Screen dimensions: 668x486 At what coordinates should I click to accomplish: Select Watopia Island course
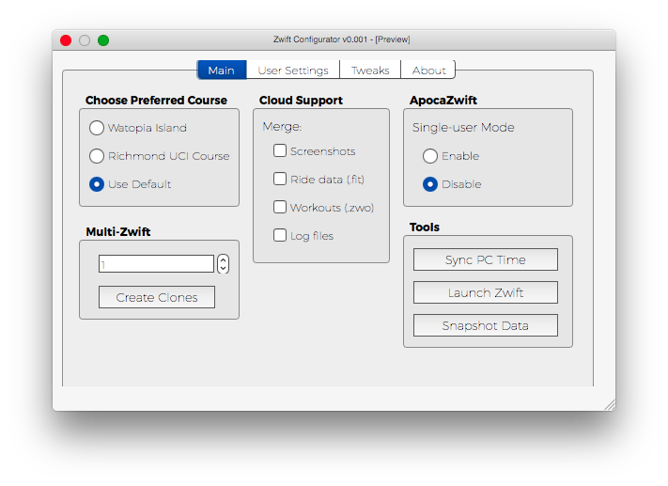point(97,128)
